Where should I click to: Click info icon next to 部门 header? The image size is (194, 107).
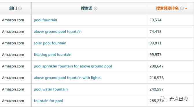[x=20, y=8]
